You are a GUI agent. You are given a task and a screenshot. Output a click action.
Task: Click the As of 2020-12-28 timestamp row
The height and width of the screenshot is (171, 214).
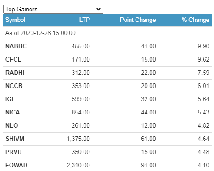click(107, 33)
